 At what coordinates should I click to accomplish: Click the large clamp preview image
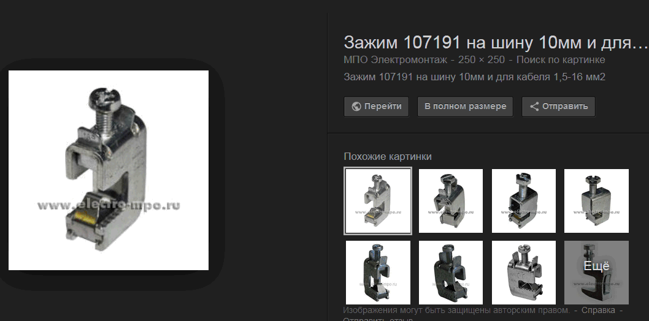[109, 170]
